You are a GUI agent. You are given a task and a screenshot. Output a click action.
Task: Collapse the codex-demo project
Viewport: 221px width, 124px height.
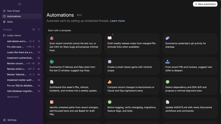21,35
